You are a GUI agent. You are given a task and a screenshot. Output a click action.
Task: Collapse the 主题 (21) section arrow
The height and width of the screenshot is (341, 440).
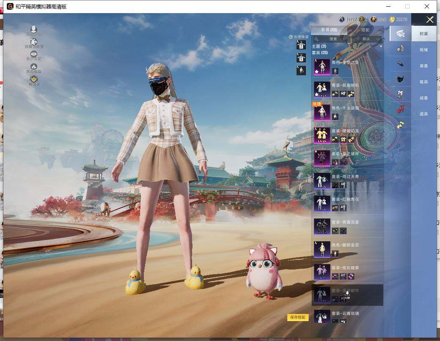381,46
